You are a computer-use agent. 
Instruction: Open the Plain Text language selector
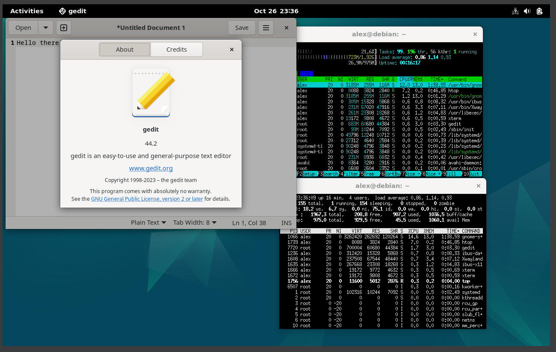(x=148, y=223)
